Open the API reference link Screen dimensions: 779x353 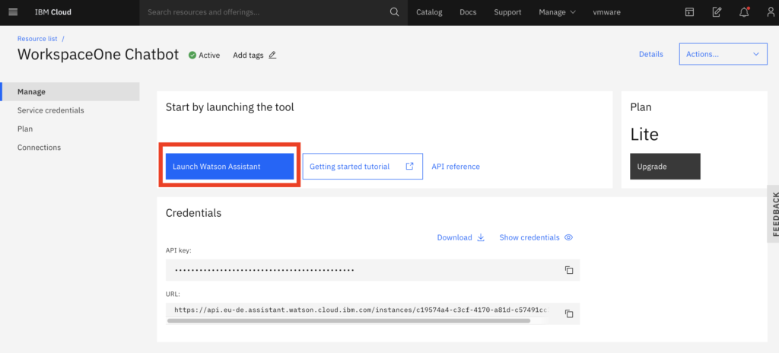tap(456, 167)
